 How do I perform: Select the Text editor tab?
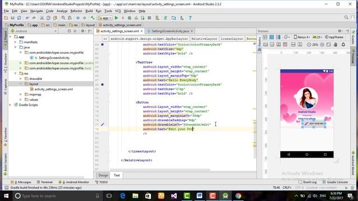coord(117,175)
